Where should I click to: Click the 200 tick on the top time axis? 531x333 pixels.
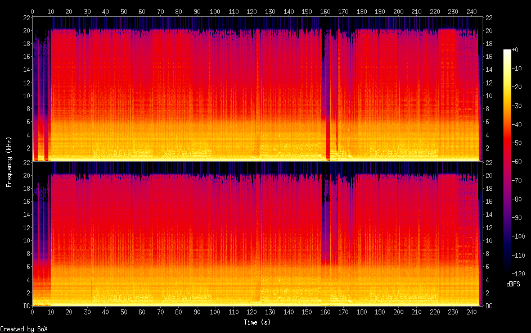pyautogui.click(x=398, y=12)
